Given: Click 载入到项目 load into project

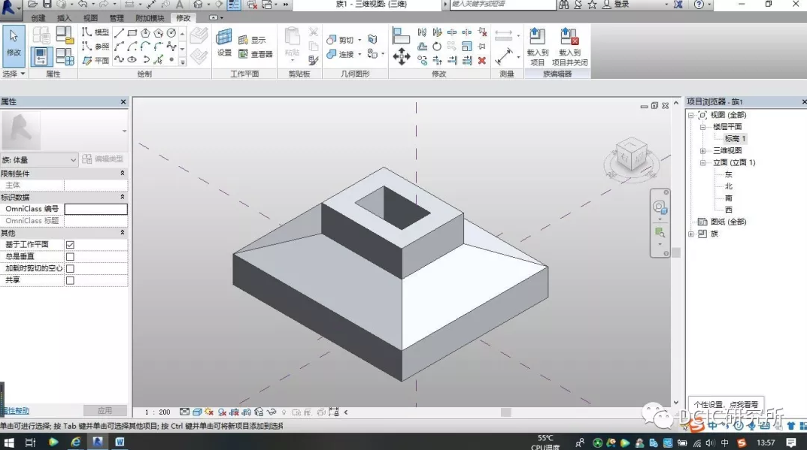Looking at the screenshot, I should (537, 47).
